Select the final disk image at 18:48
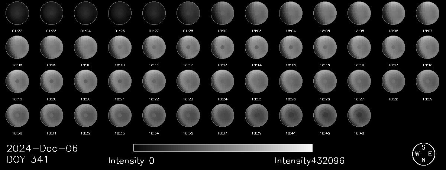This screenshot has height=170, width=446. (359, 115)
